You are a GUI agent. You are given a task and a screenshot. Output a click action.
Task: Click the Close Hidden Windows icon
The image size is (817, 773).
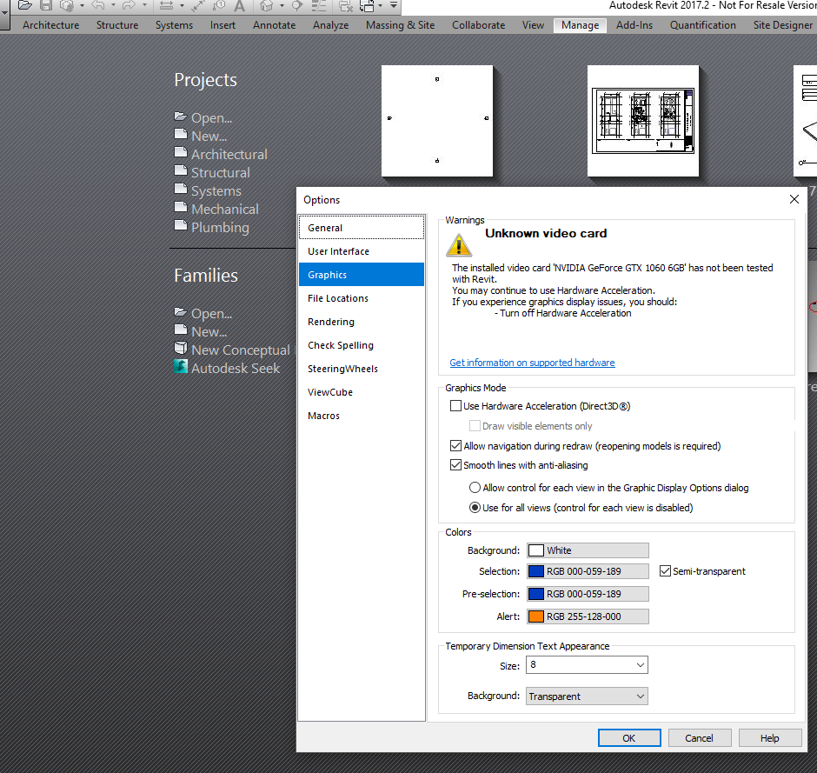pyautogui.click(x=346, y=7)
